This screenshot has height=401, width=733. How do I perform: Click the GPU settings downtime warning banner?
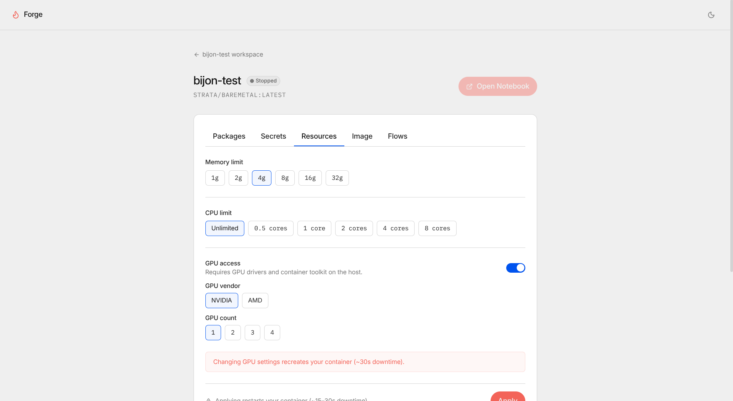pos(365,362)
